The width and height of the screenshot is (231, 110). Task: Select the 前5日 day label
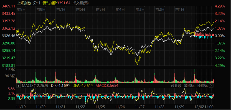100,10
